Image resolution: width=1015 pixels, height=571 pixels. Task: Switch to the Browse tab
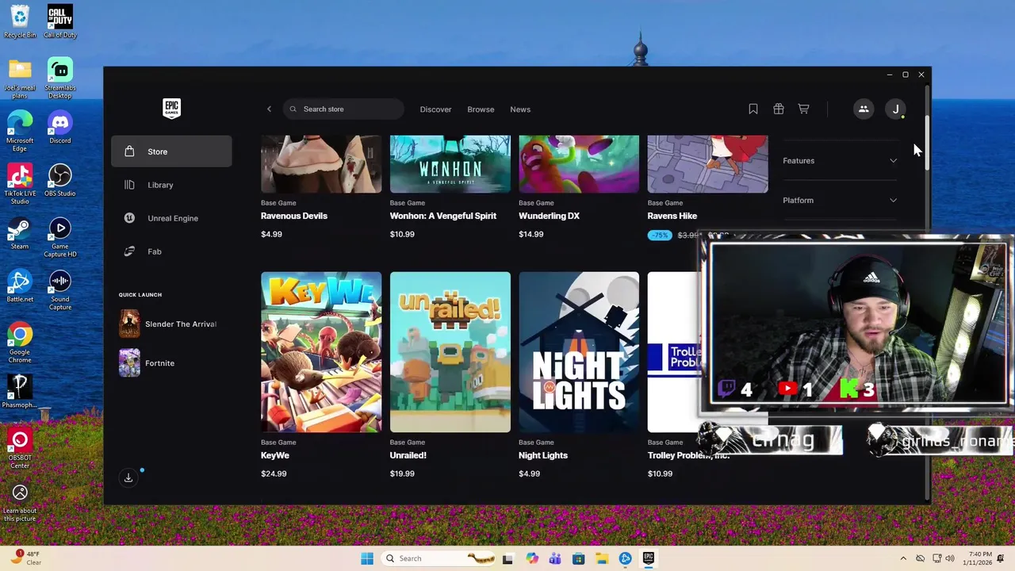pyautogui.click(x=481, y=109)
